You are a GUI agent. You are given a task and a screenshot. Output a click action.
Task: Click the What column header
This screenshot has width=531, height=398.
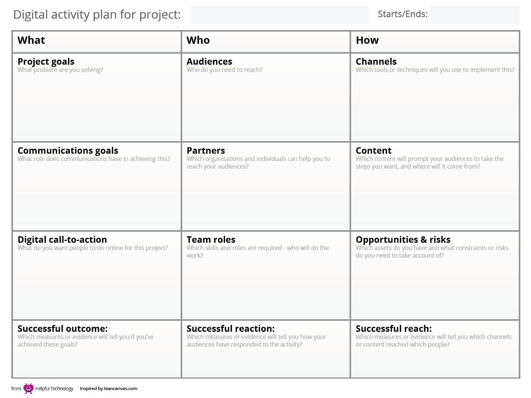(x=97, y=42)
